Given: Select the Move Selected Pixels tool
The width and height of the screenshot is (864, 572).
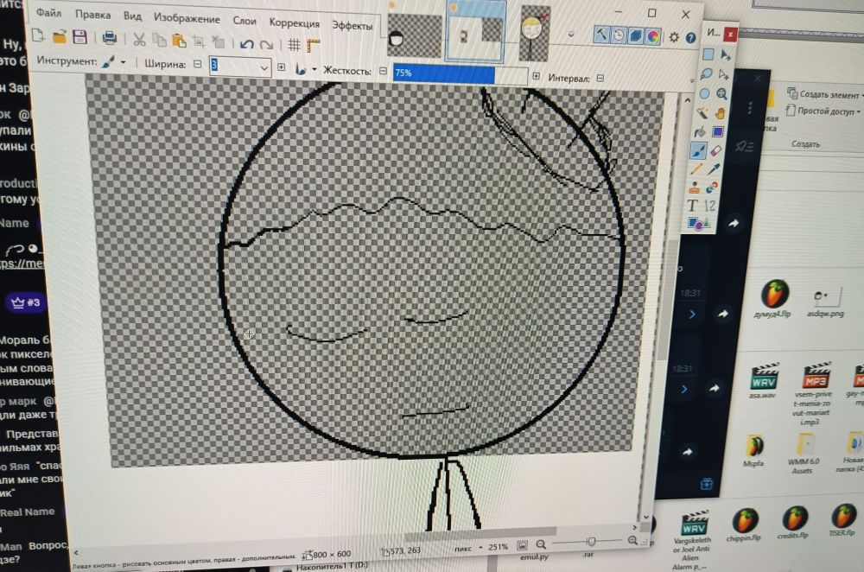Looking at the screenshot, I should [x=725, y=54].
